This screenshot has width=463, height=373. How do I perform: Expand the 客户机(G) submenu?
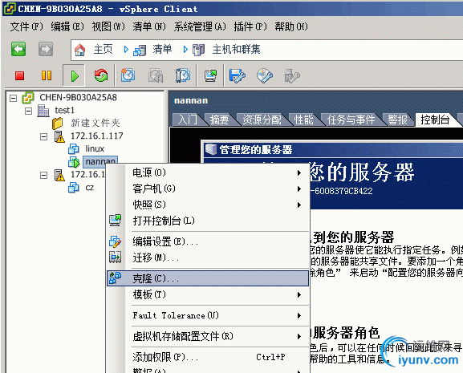coord(299,189)
